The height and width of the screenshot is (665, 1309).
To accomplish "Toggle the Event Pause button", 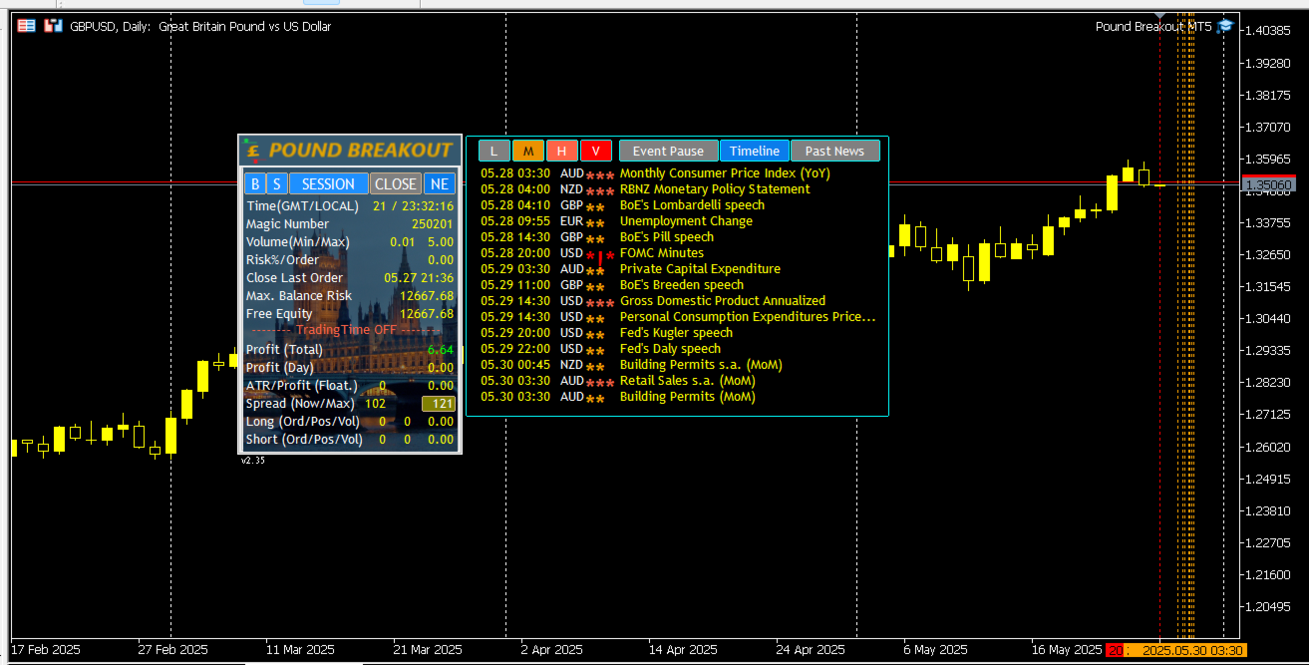I will (x=668, y=151).
